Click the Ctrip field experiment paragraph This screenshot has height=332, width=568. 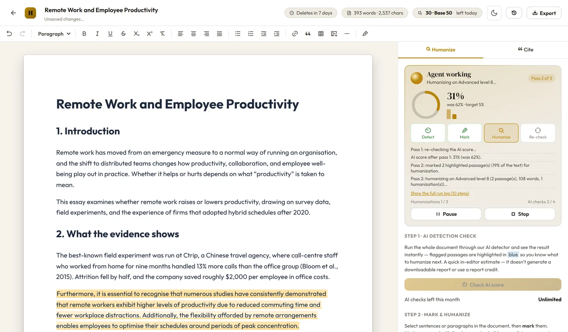point(197,266)
